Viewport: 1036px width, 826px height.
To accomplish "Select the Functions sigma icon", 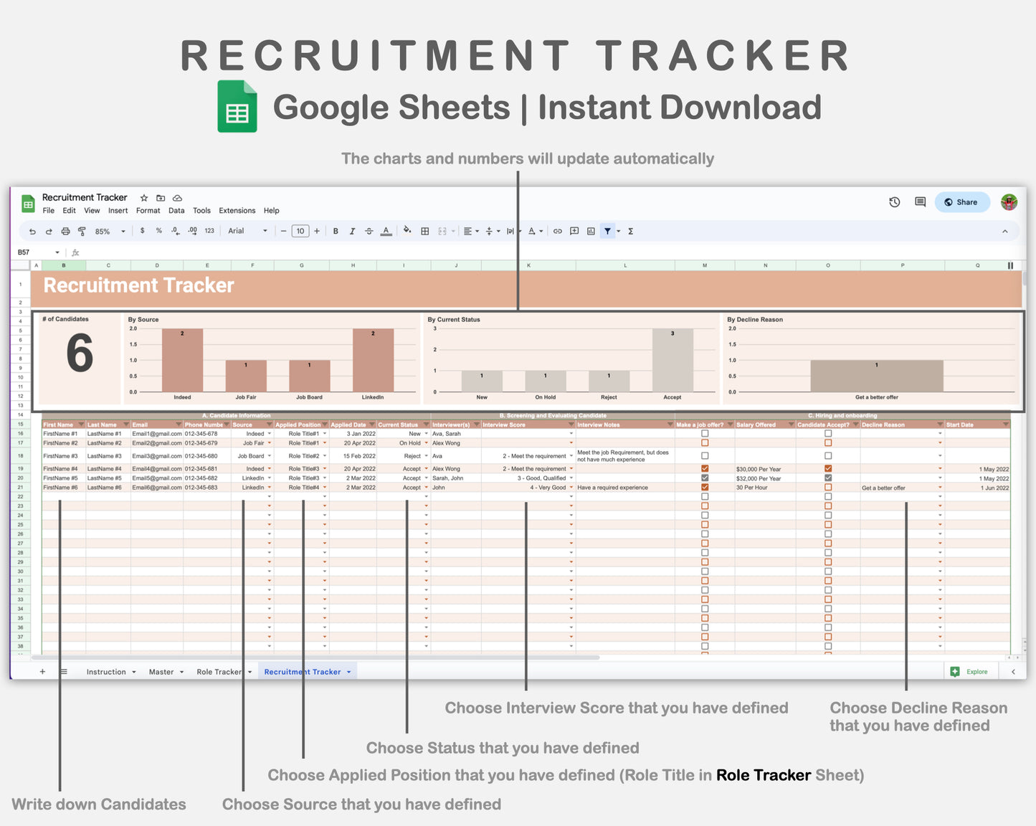I will click(x=630, y=231).
